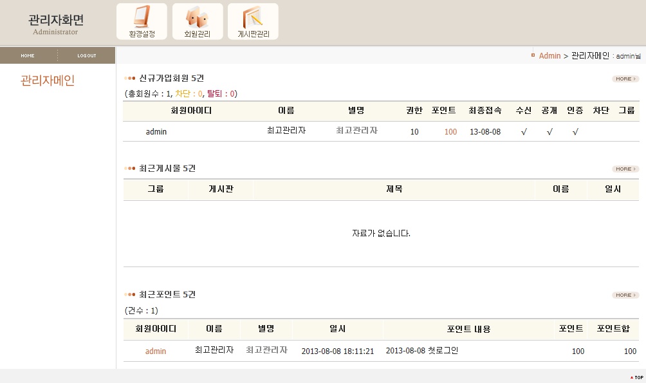Click the Admin breadcrumb link
The height and width of the screenshot is (383, 646).
pos(549,56)
